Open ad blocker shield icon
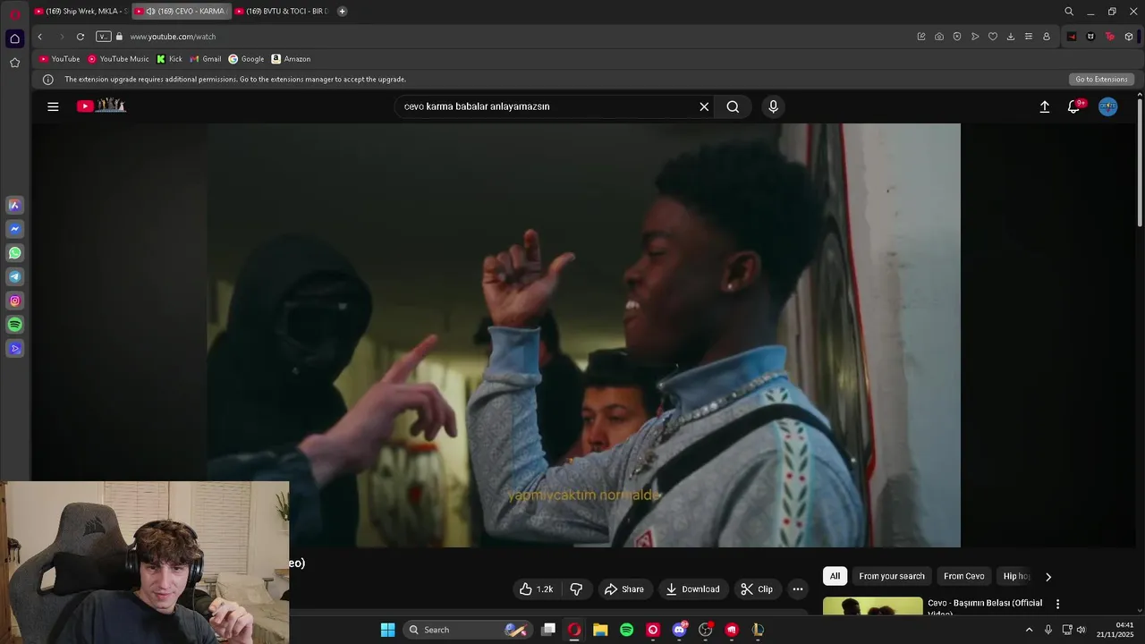The image size is (1145, 644). (957, 37)
